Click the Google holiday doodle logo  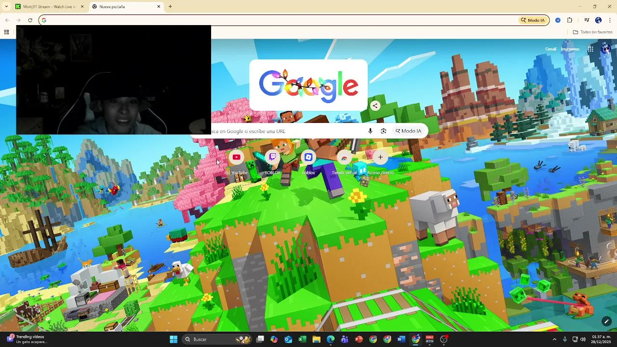pyautogui.click(x=308, y=86)
